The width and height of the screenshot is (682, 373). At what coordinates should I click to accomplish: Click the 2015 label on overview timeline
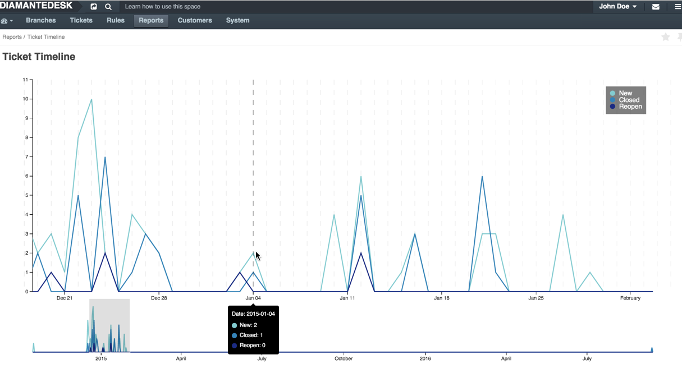coord(101,358)
